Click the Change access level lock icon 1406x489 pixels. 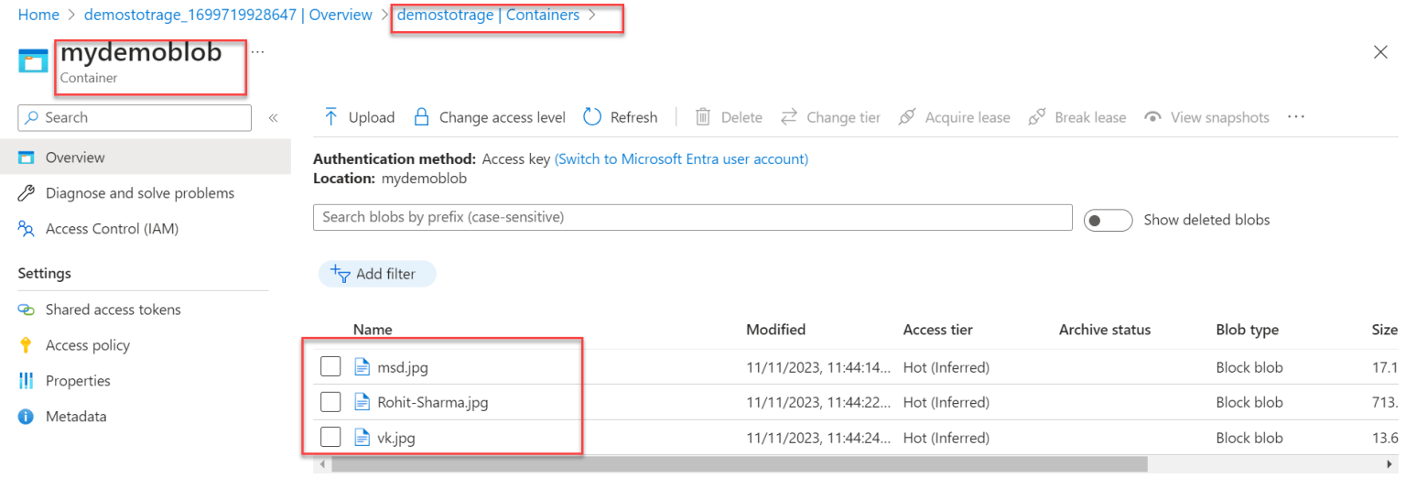pos(421,117)
